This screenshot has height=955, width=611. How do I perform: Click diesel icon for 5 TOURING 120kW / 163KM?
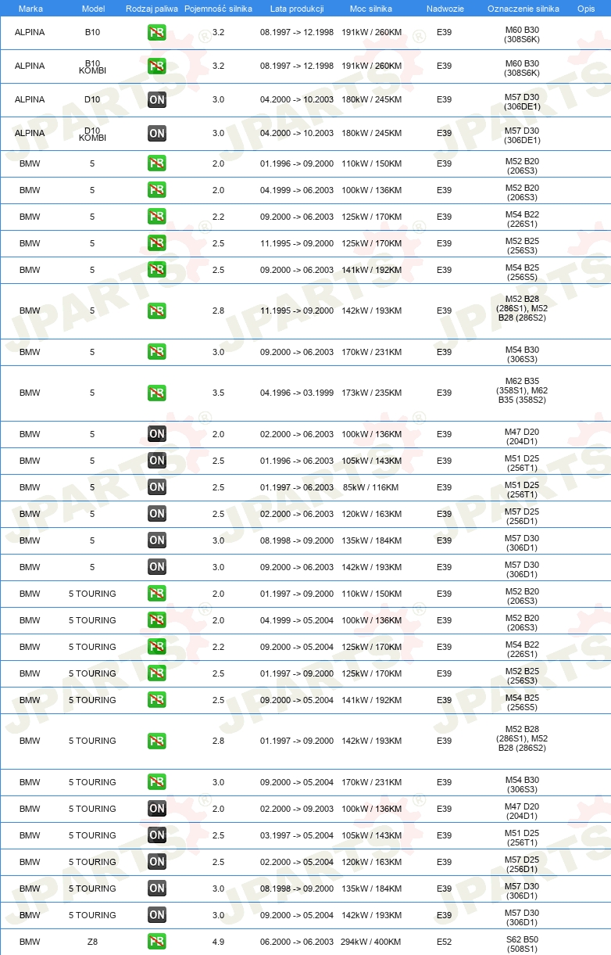(x=157, y=862)
